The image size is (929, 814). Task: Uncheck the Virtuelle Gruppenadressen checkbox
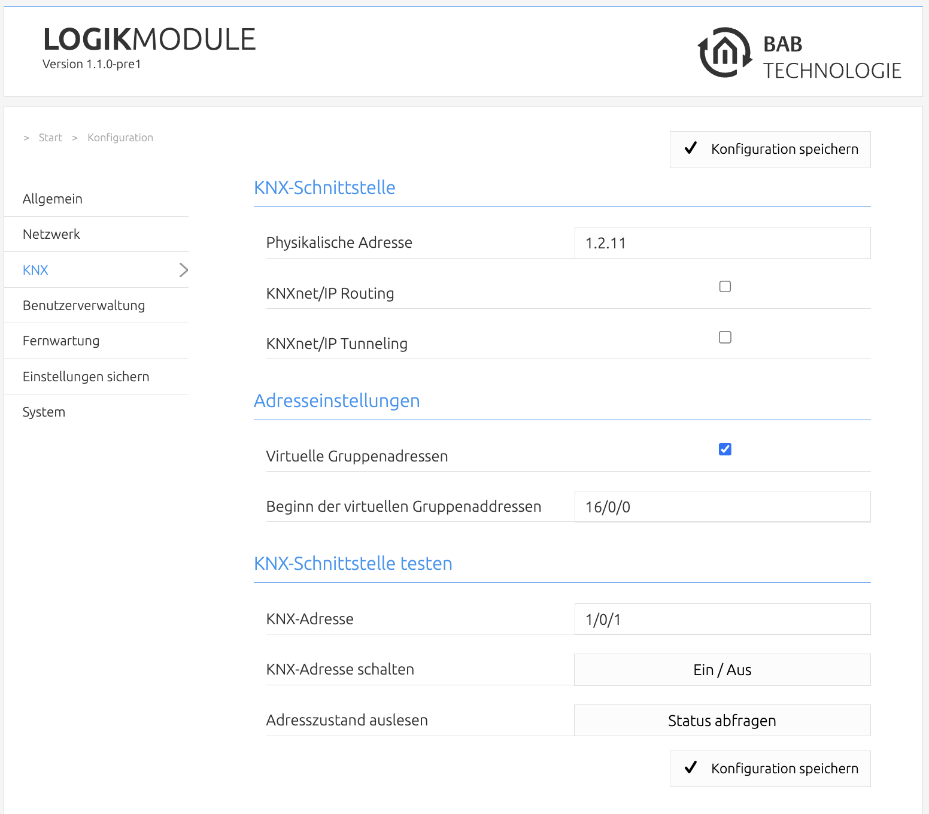pyautogui.click(x=725, y=449)
